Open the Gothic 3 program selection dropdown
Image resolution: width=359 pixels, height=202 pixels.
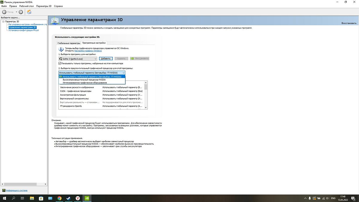coord(78,59)
